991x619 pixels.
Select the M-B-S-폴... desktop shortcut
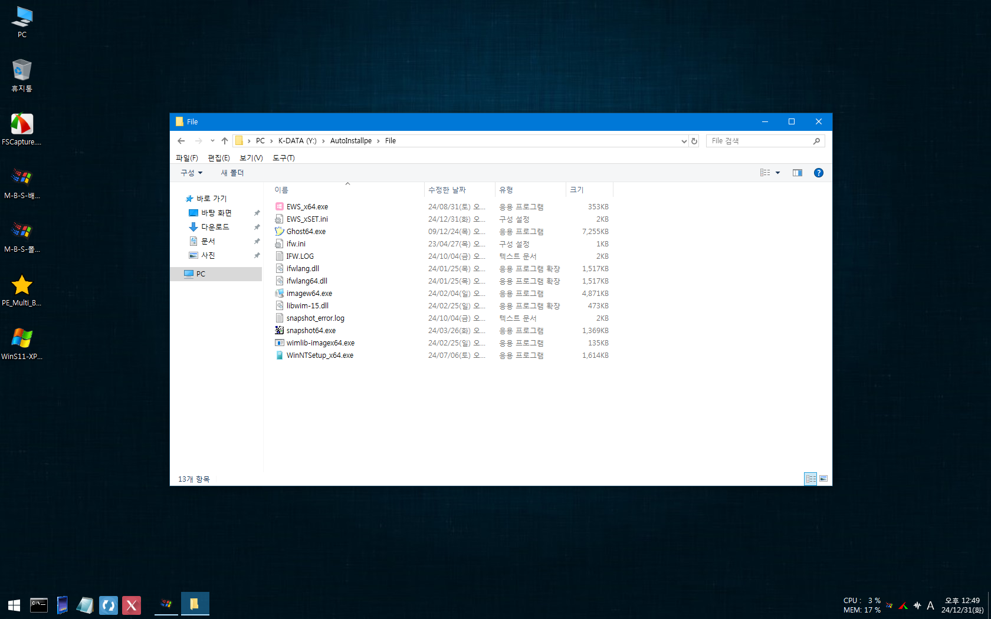coord(22,236)
